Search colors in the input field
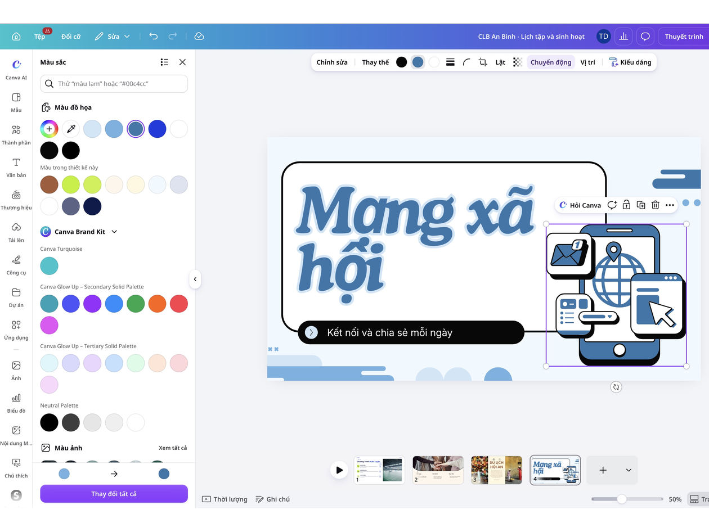Viewport: 709px width, 532px height. click(114, 84)
